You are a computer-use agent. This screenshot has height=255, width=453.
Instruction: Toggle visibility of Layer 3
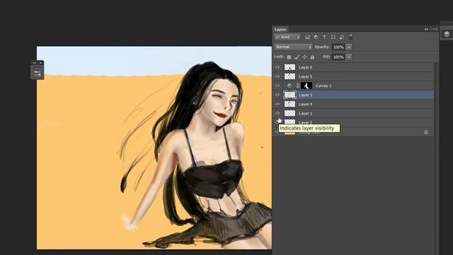coord(277,95)
